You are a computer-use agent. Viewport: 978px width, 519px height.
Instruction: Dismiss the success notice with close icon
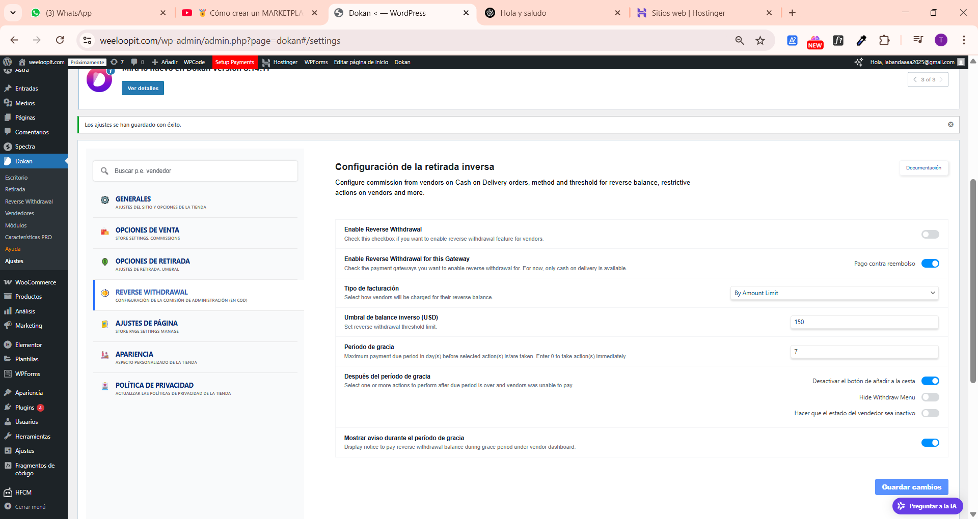click(950, 125)
